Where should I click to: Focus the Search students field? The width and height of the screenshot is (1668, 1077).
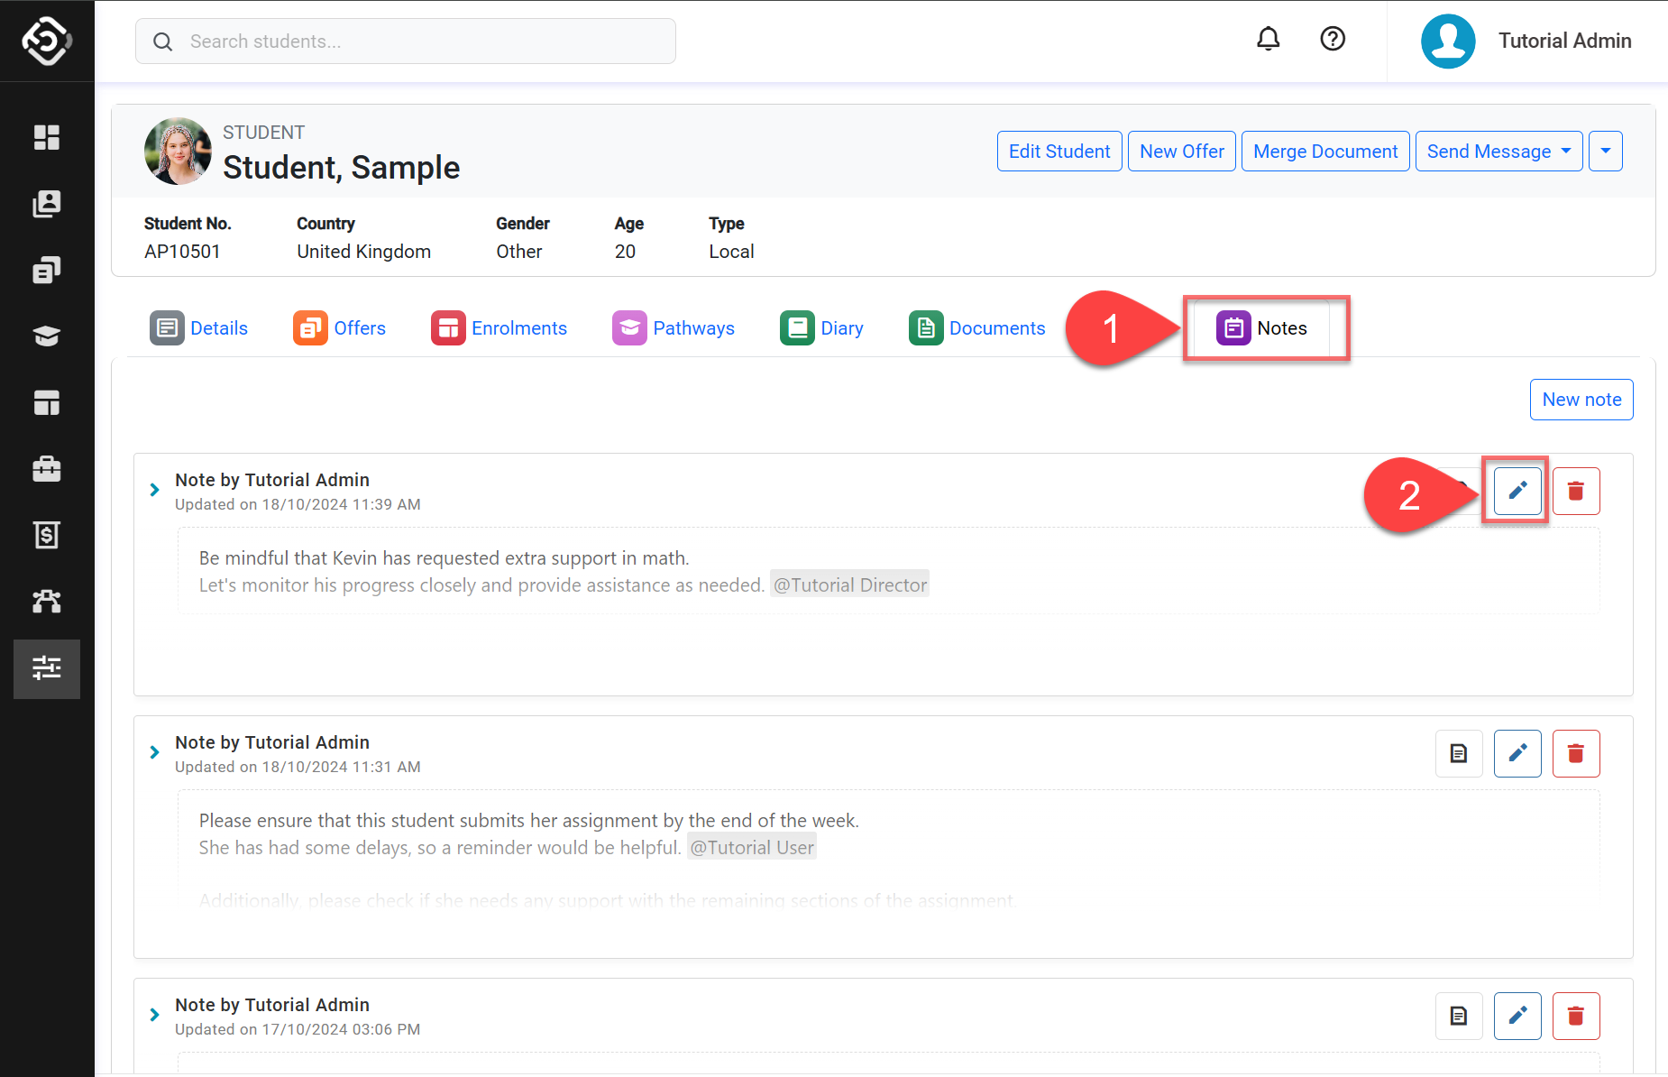pos(406,41)
